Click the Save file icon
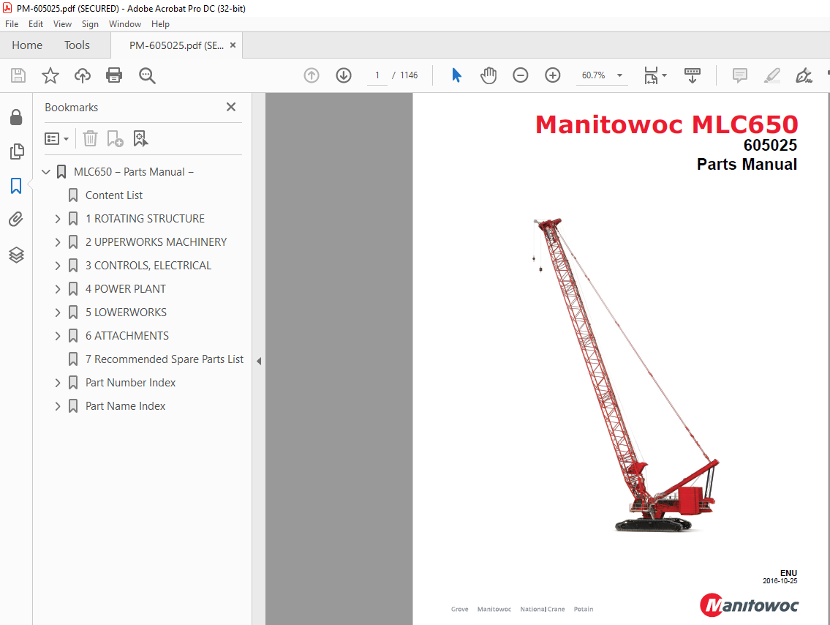 pyautogui.click(x=18, y=75)
